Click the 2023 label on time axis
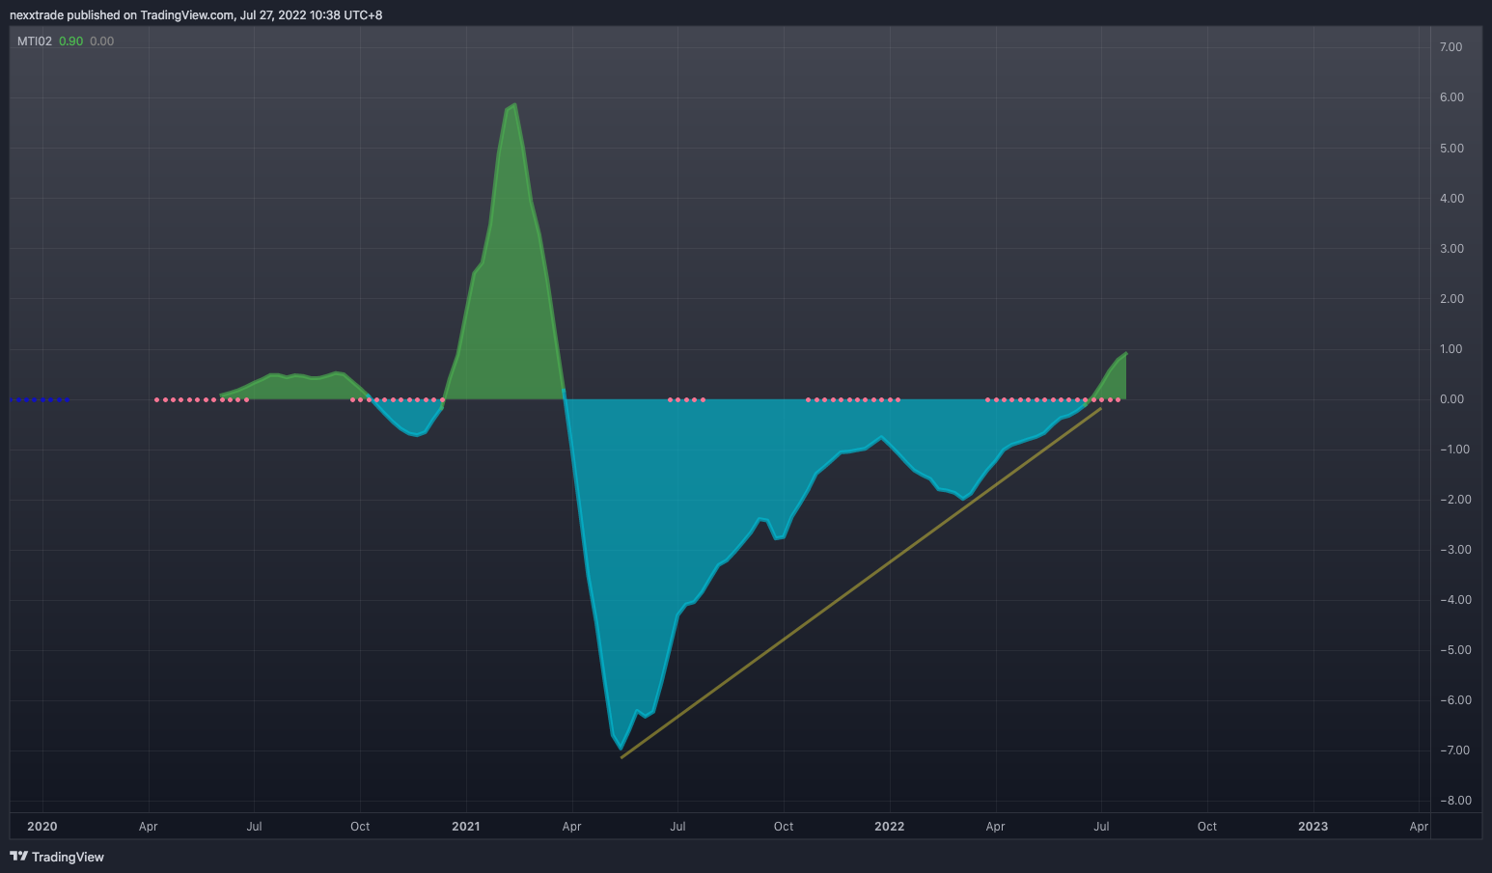The image size is (1492, 873). pyautogui.click(x=1313, y=827)
